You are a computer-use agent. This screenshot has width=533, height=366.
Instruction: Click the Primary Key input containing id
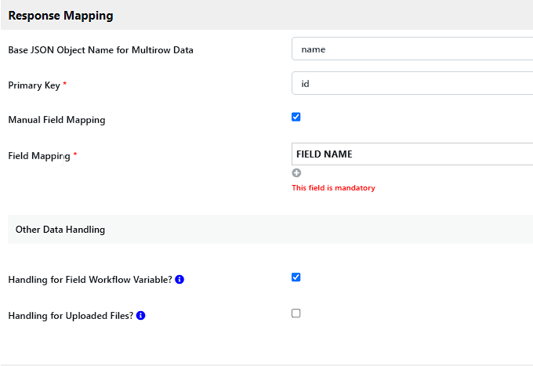point(412,83)
